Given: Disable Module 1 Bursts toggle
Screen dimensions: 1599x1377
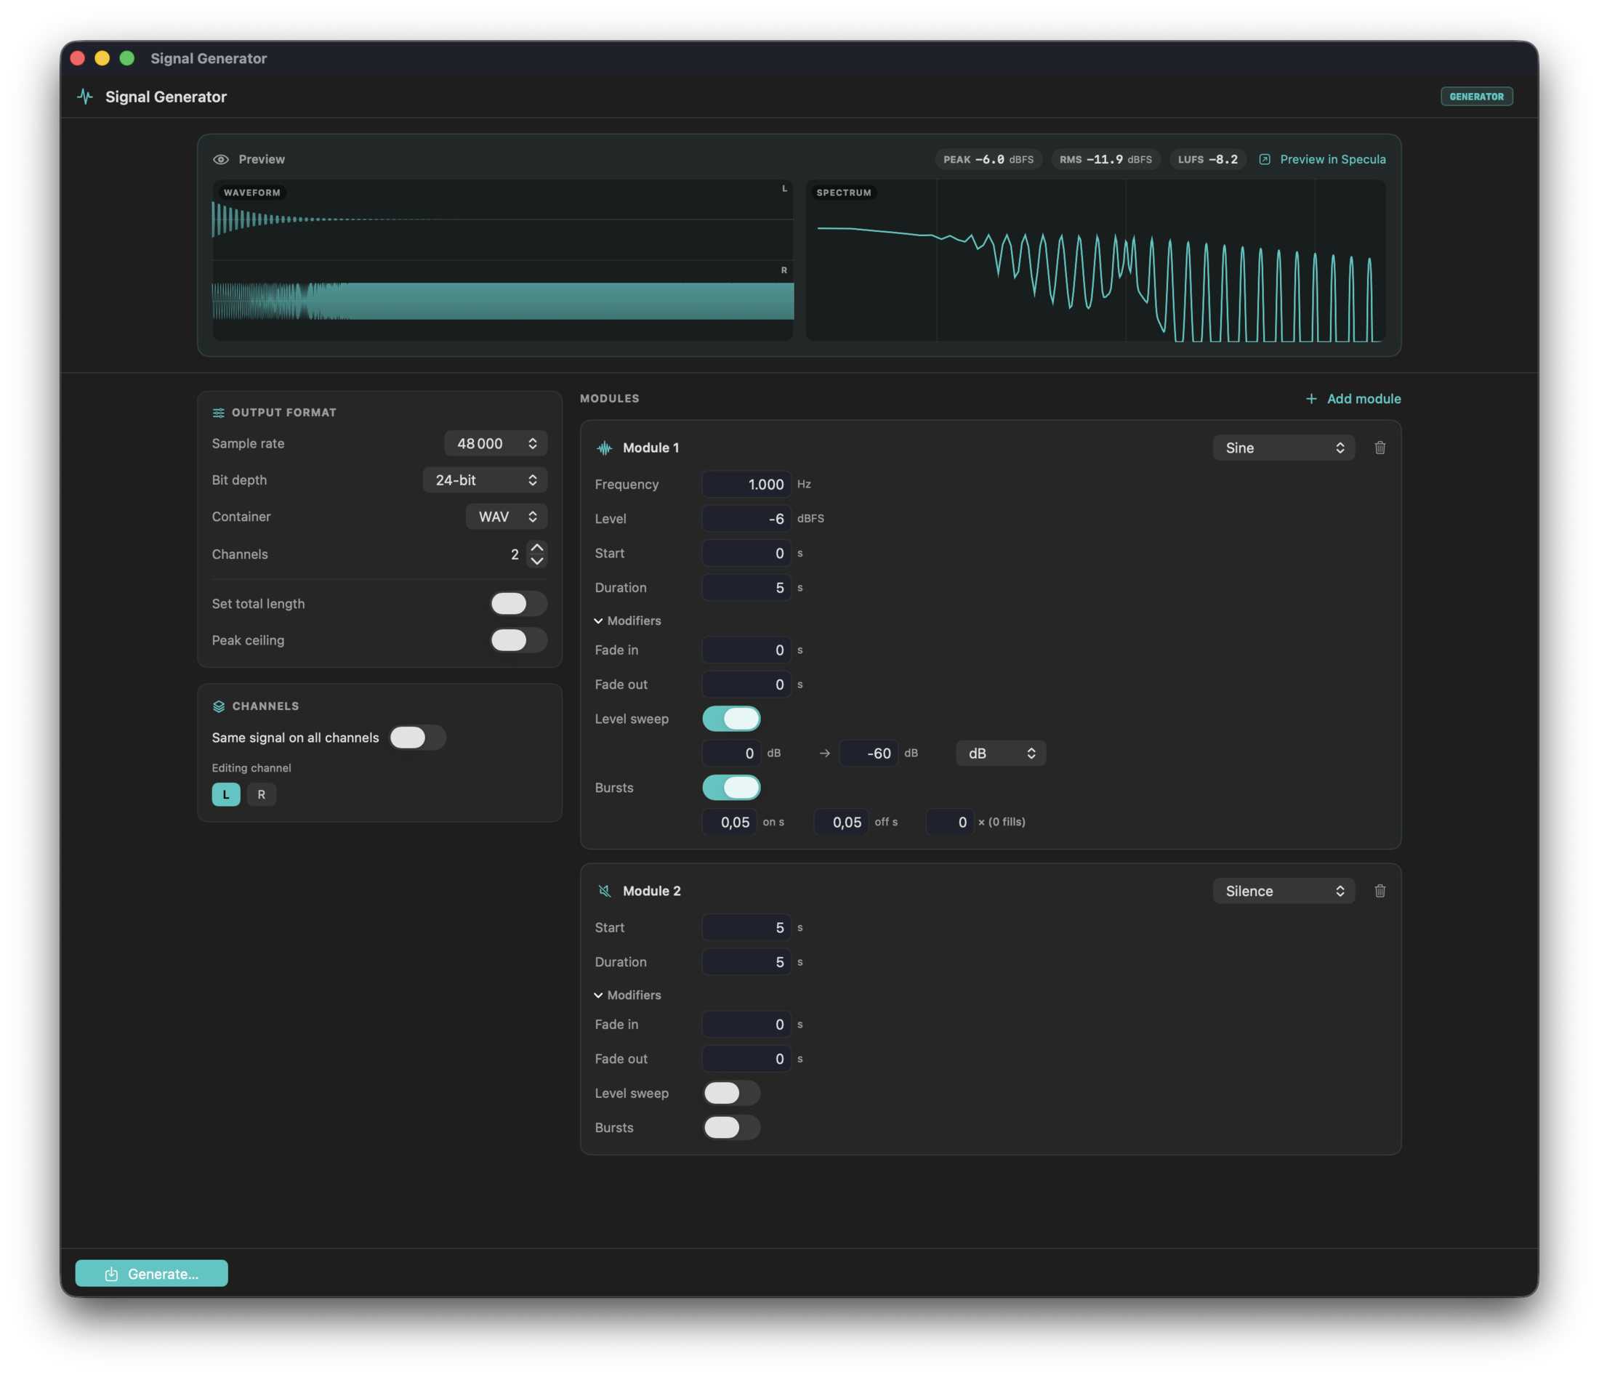Looking at the screenshot, I should click(732, 788).
